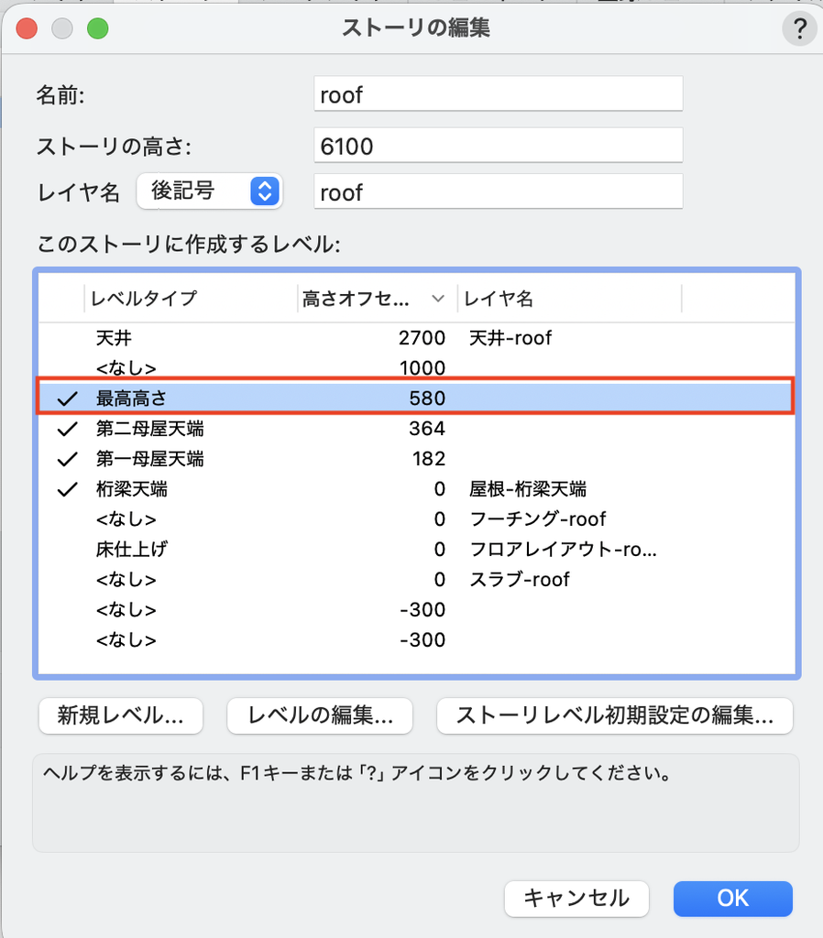This screenshot has height=938, width=823.
Task: Enable the 天井 level row checkbox
Action: (68, 338)
